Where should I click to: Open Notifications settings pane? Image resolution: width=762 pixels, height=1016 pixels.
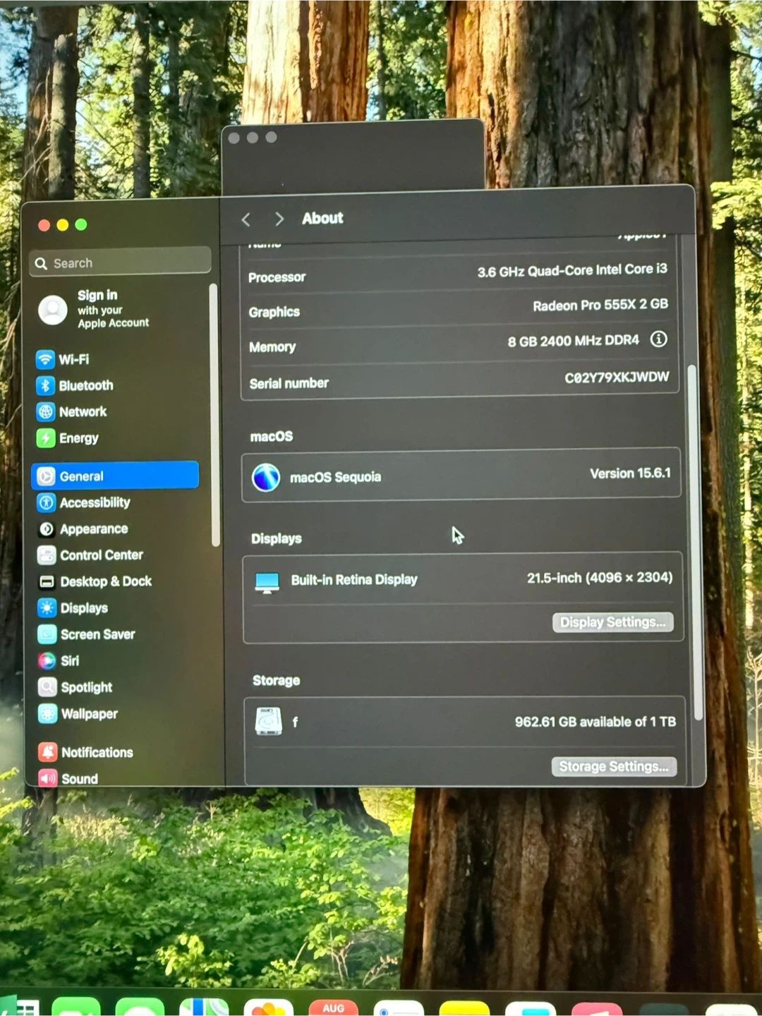point(97,752)
